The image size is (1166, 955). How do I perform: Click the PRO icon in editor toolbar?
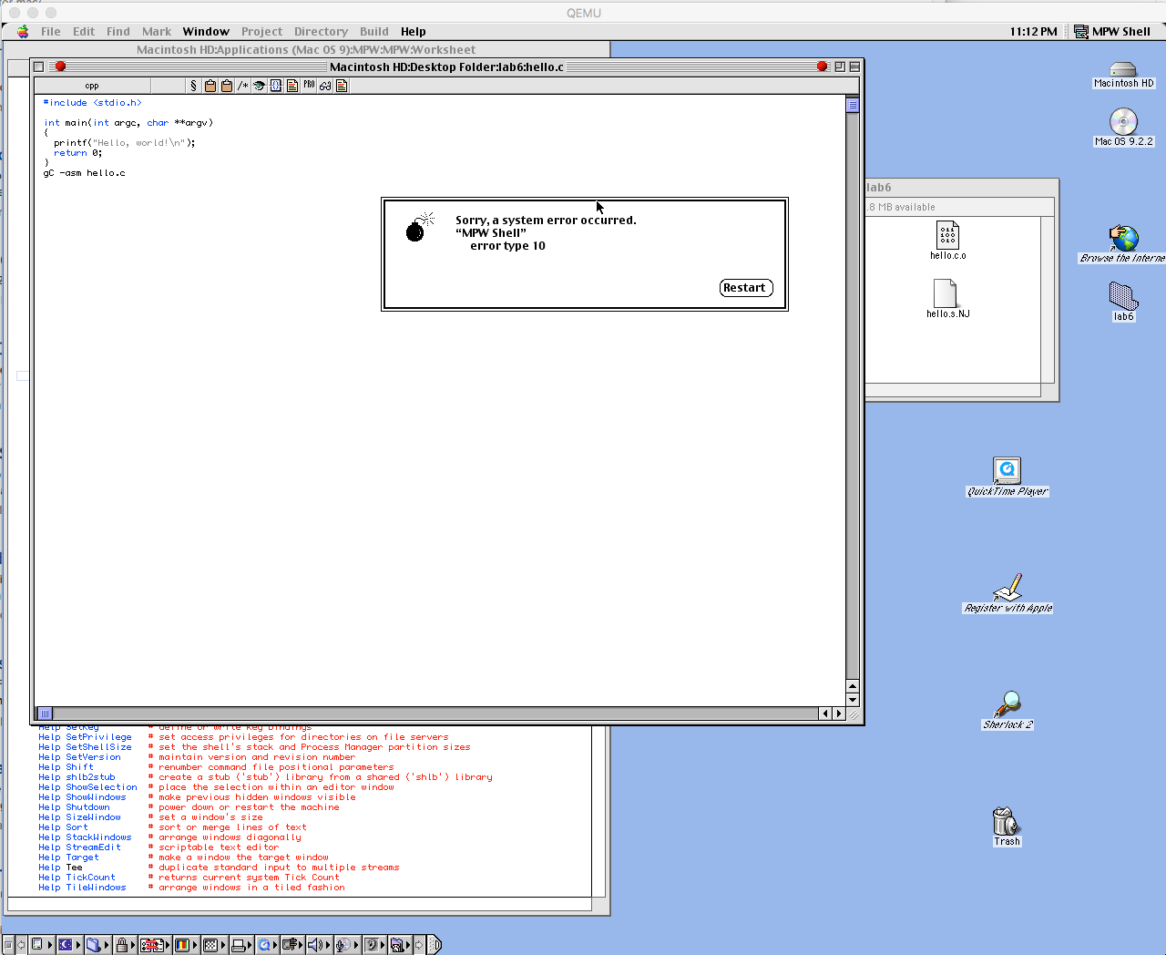pos(309,86)
